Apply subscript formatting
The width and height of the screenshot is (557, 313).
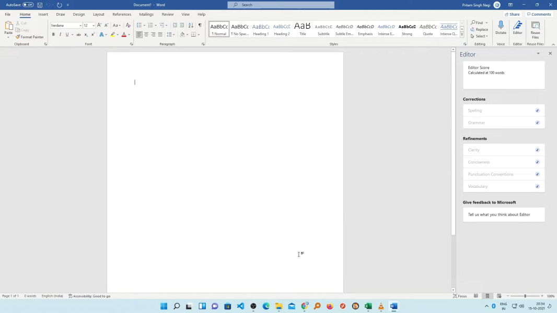click(x=86, y=34)
